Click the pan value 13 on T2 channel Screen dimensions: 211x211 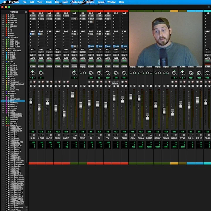coord(99,78)
